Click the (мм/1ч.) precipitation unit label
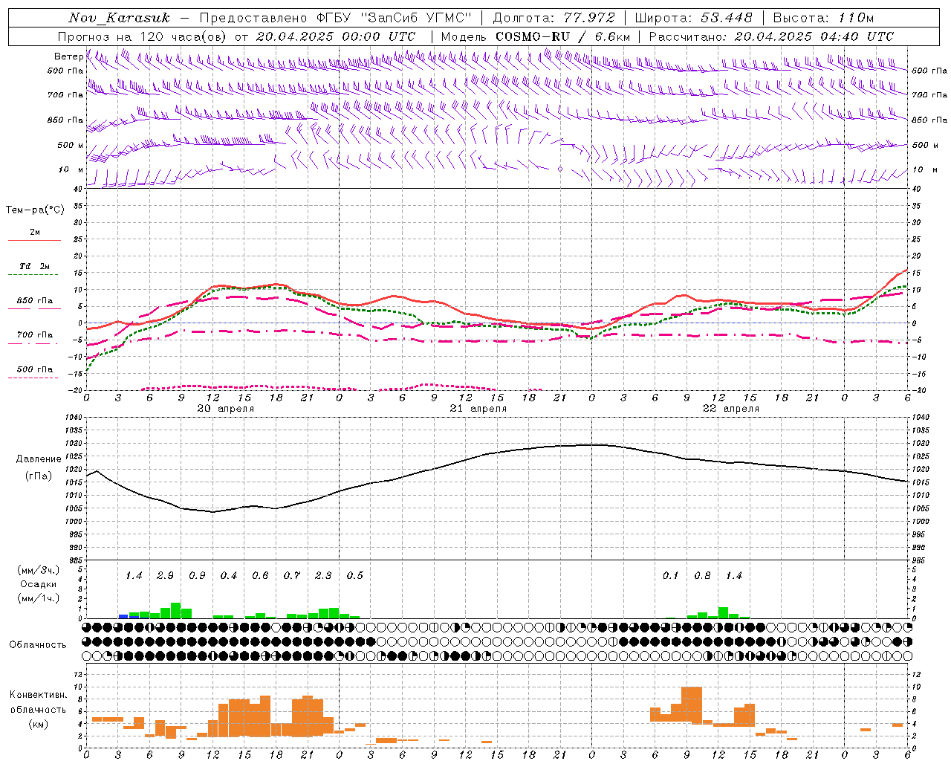Screen dimensions: 951x761 pyautogui.click(x=38, y=598)
